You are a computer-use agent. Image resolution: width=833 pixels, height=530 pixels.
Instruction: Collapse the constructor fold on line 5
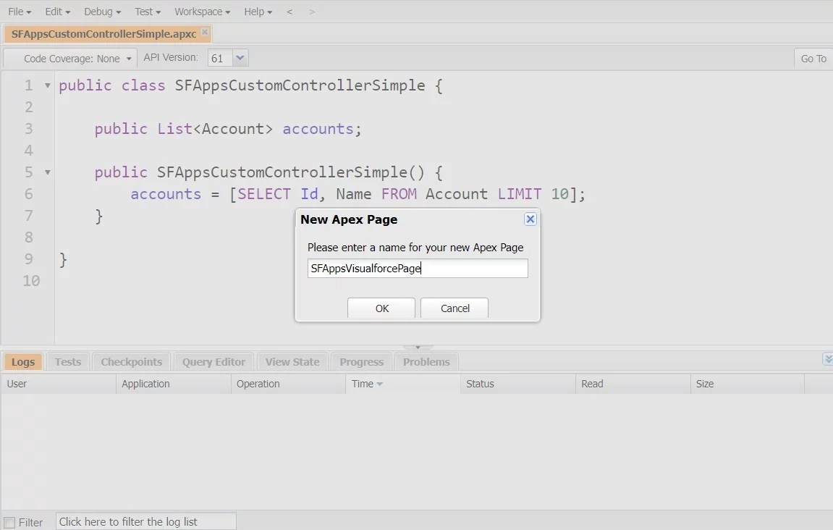(46, 172)
